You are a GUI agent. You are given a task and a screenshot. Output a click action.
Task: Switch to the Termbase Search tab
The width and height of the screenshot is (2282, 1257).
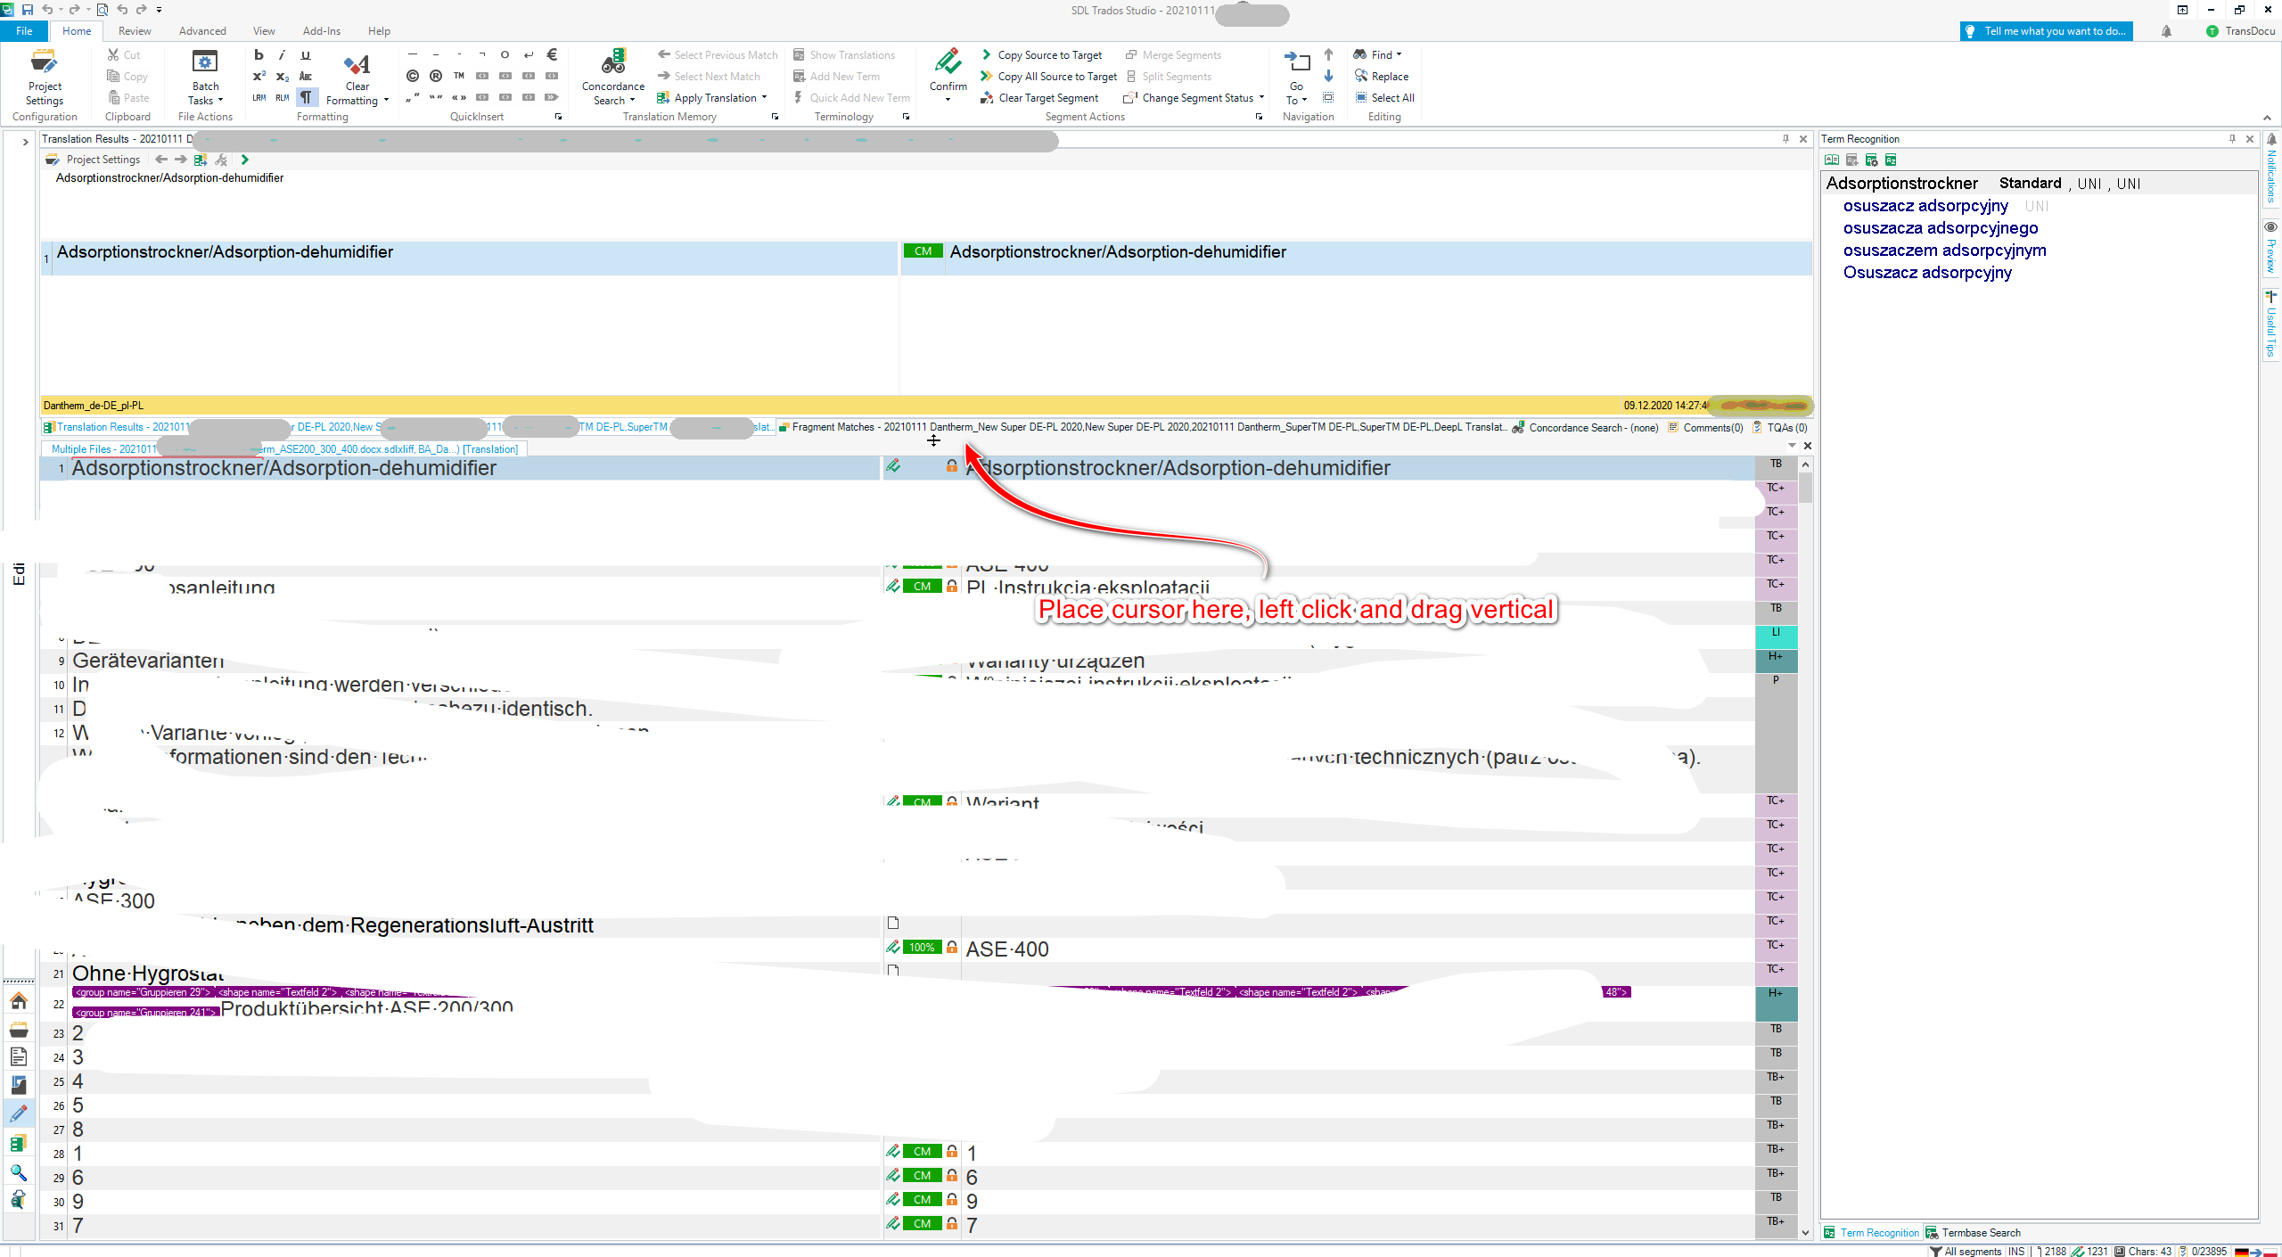click(1973, 1233)
